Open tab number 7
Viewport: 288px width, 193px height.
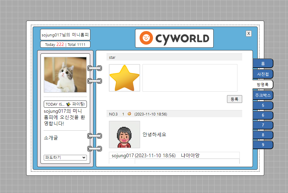coord(263,125)
